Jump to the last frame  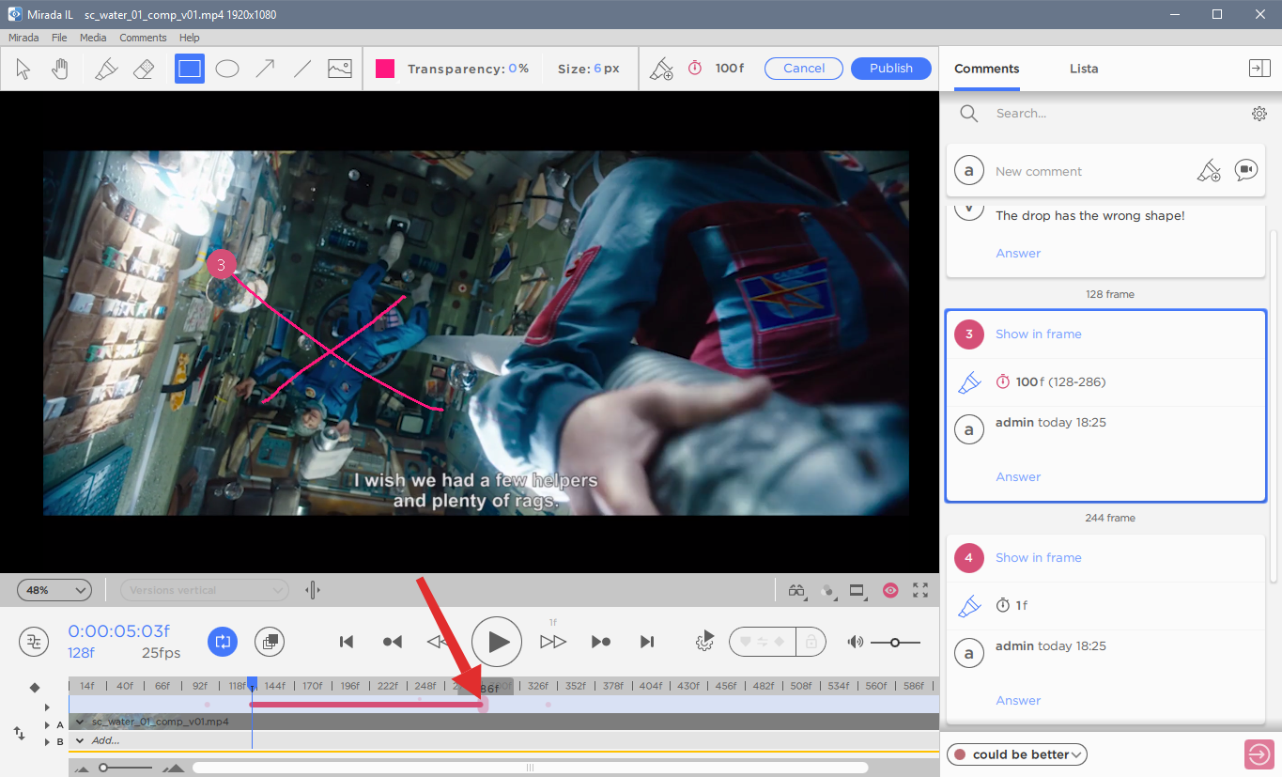[647, 642]
